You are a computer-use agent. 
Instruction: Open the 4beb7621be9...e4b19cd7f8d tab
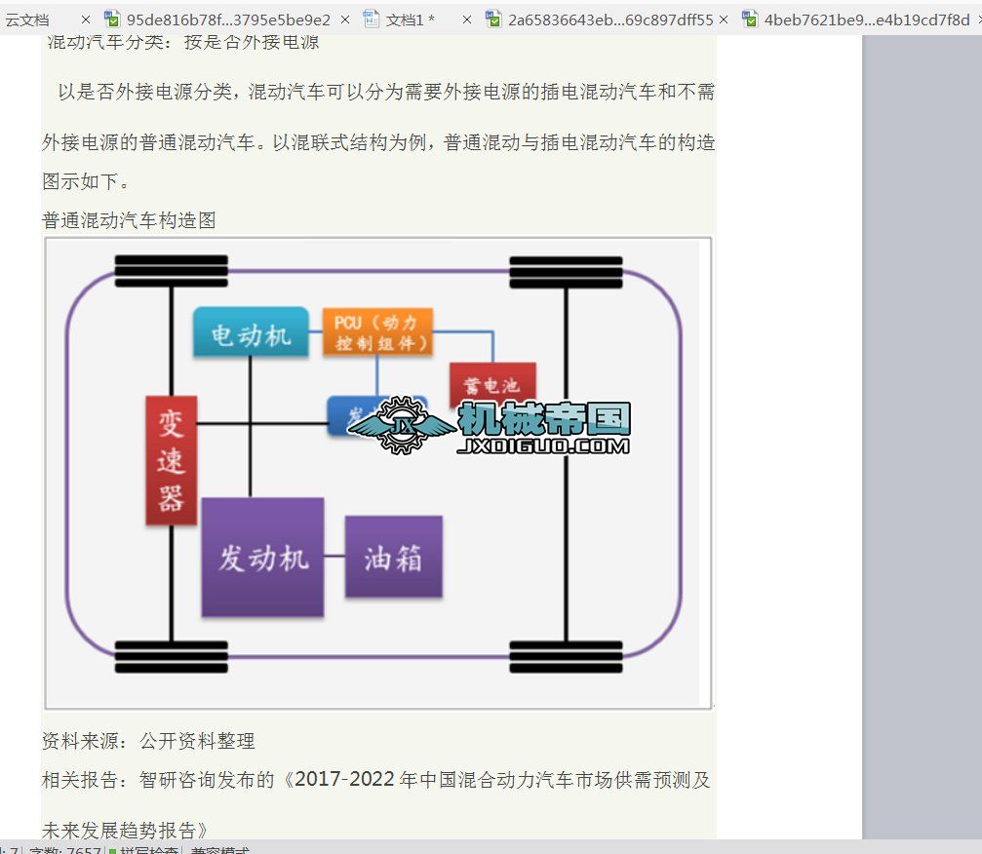coord(867,20)
